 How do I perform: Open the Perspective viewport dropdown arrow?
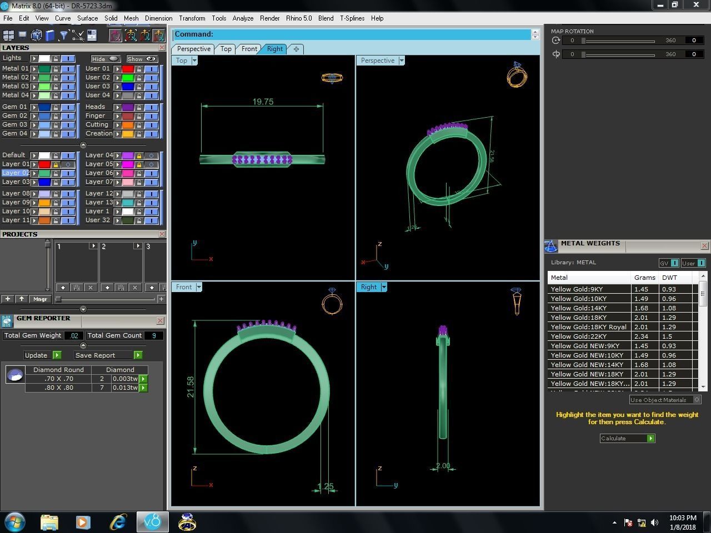[x=402, y=61]
